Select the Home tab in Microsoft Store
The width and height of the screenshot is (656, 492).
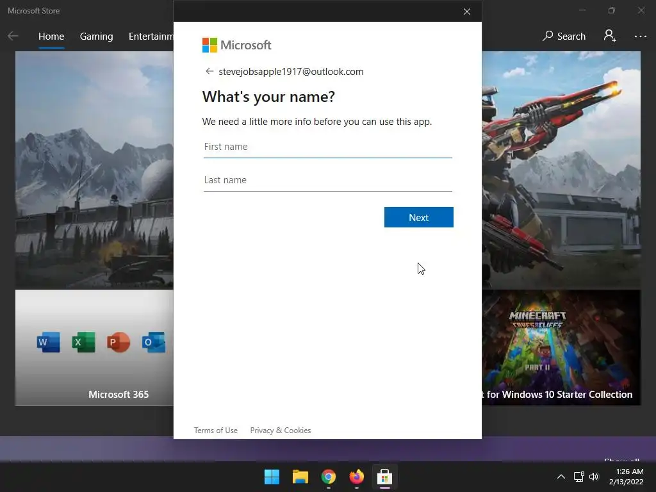51,37
